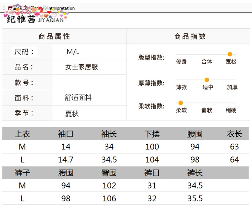Click the 厚薄指数 label

151,83
